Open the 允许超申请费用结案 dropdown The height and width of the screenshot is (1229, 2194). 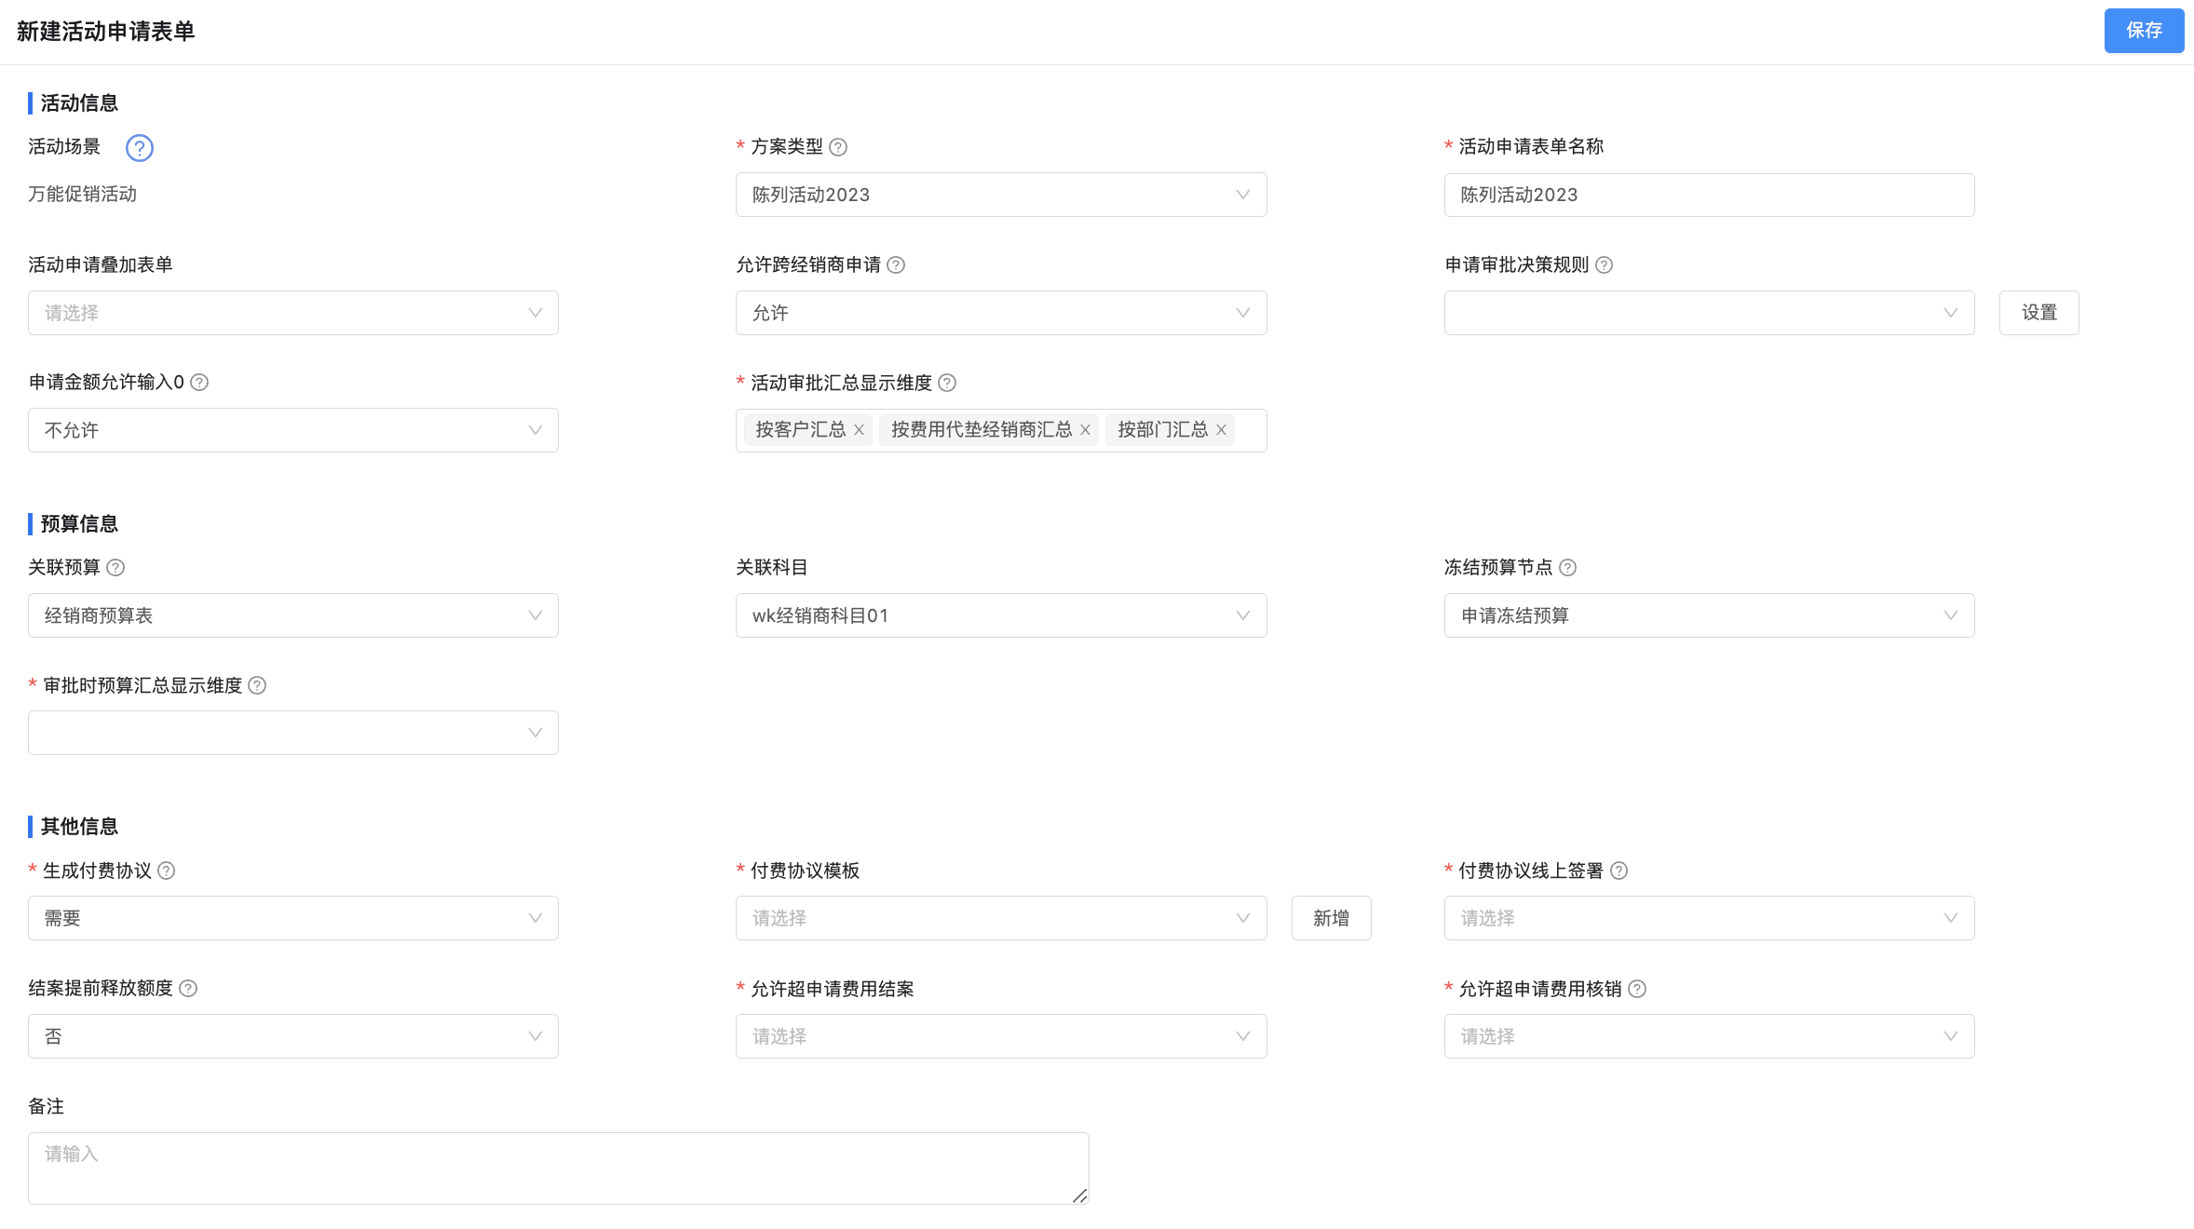coord(1001,1036)
